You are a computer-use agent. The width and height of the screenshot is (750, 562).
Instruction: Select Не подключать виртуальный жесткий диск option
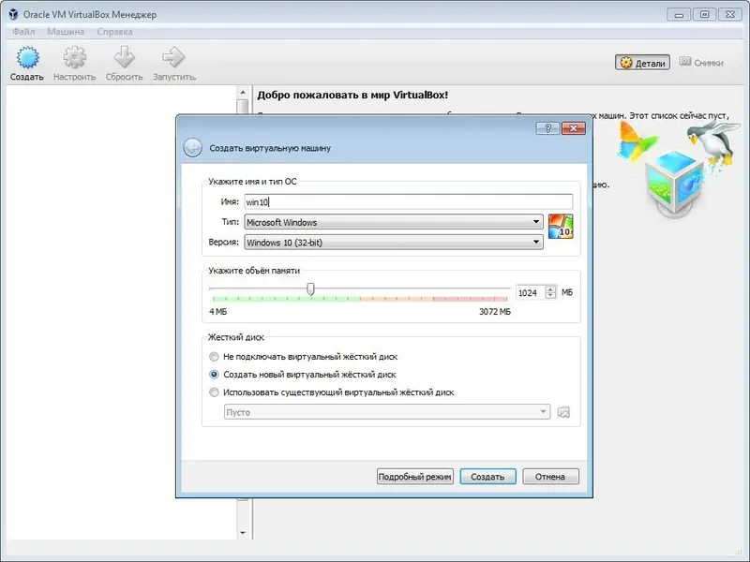(213, 357)
